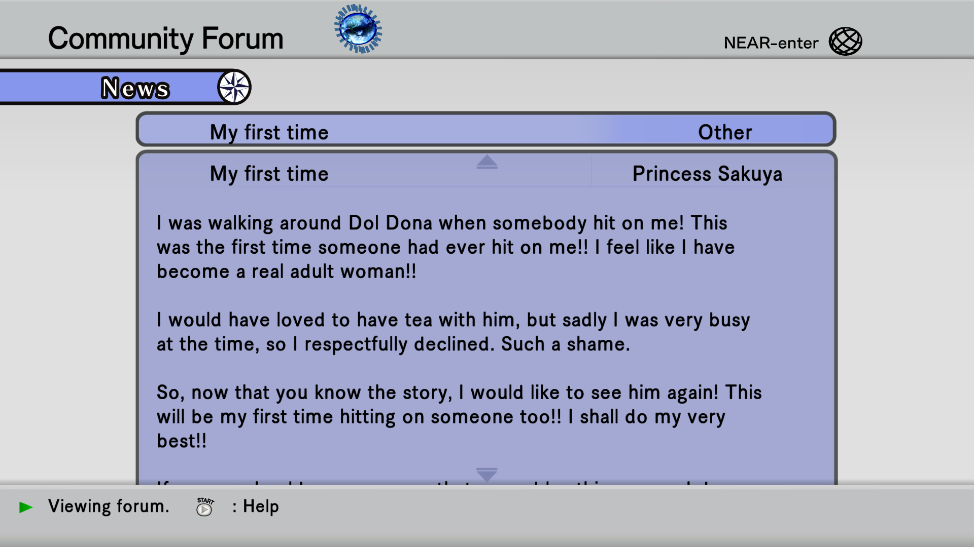The height and width of the screenshot is (547, 974).
Task: Click the "Viewing forum." status text
Action: [109, 506]
